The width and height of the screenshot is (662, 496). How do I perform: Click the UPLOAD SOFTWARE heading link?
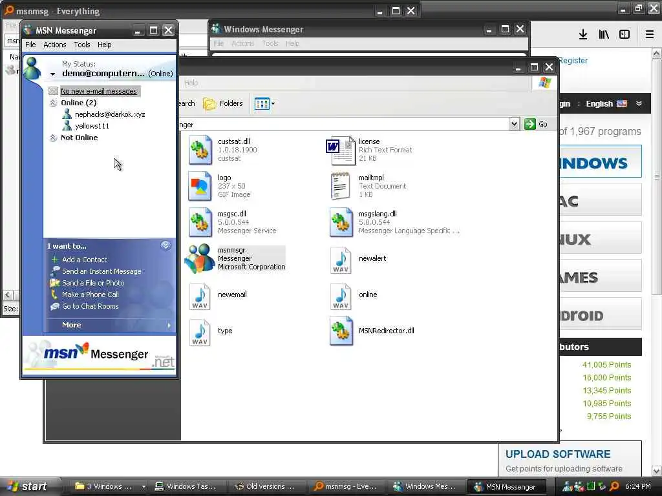pyautogui.click(x=558, y=454)
